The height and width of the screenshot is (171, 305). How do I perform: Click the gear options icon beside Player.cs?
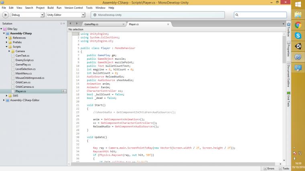click(63, 91)
